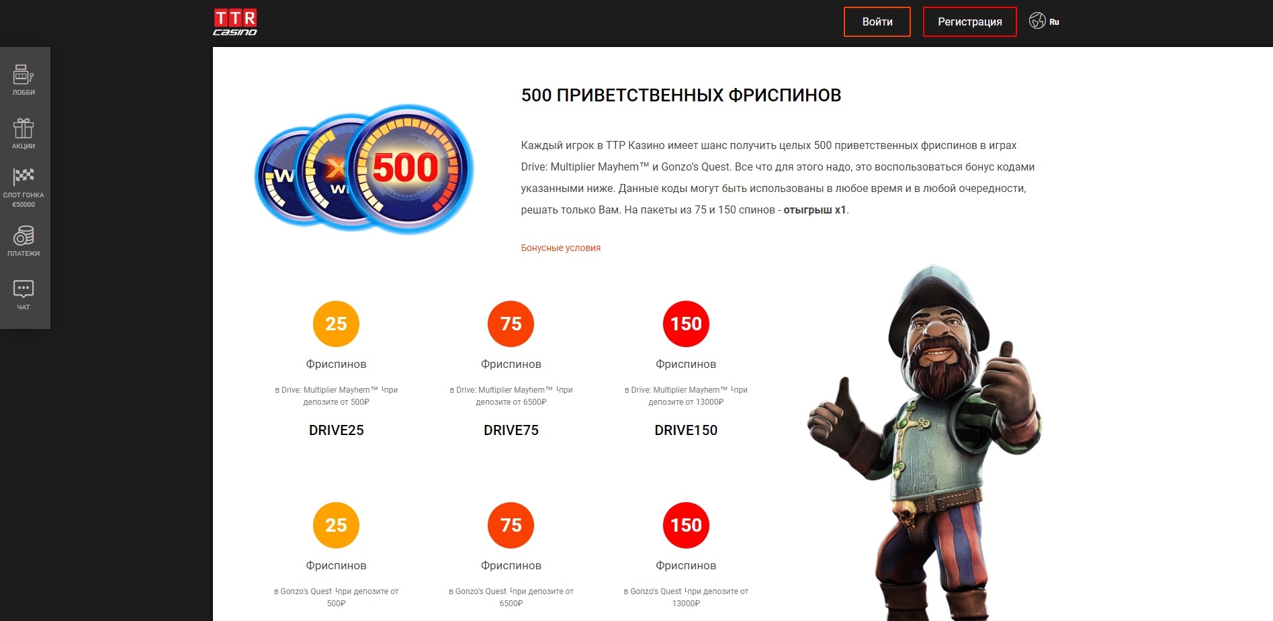
Task: Click the globe language icon
Action: (x=1037, y=21)
